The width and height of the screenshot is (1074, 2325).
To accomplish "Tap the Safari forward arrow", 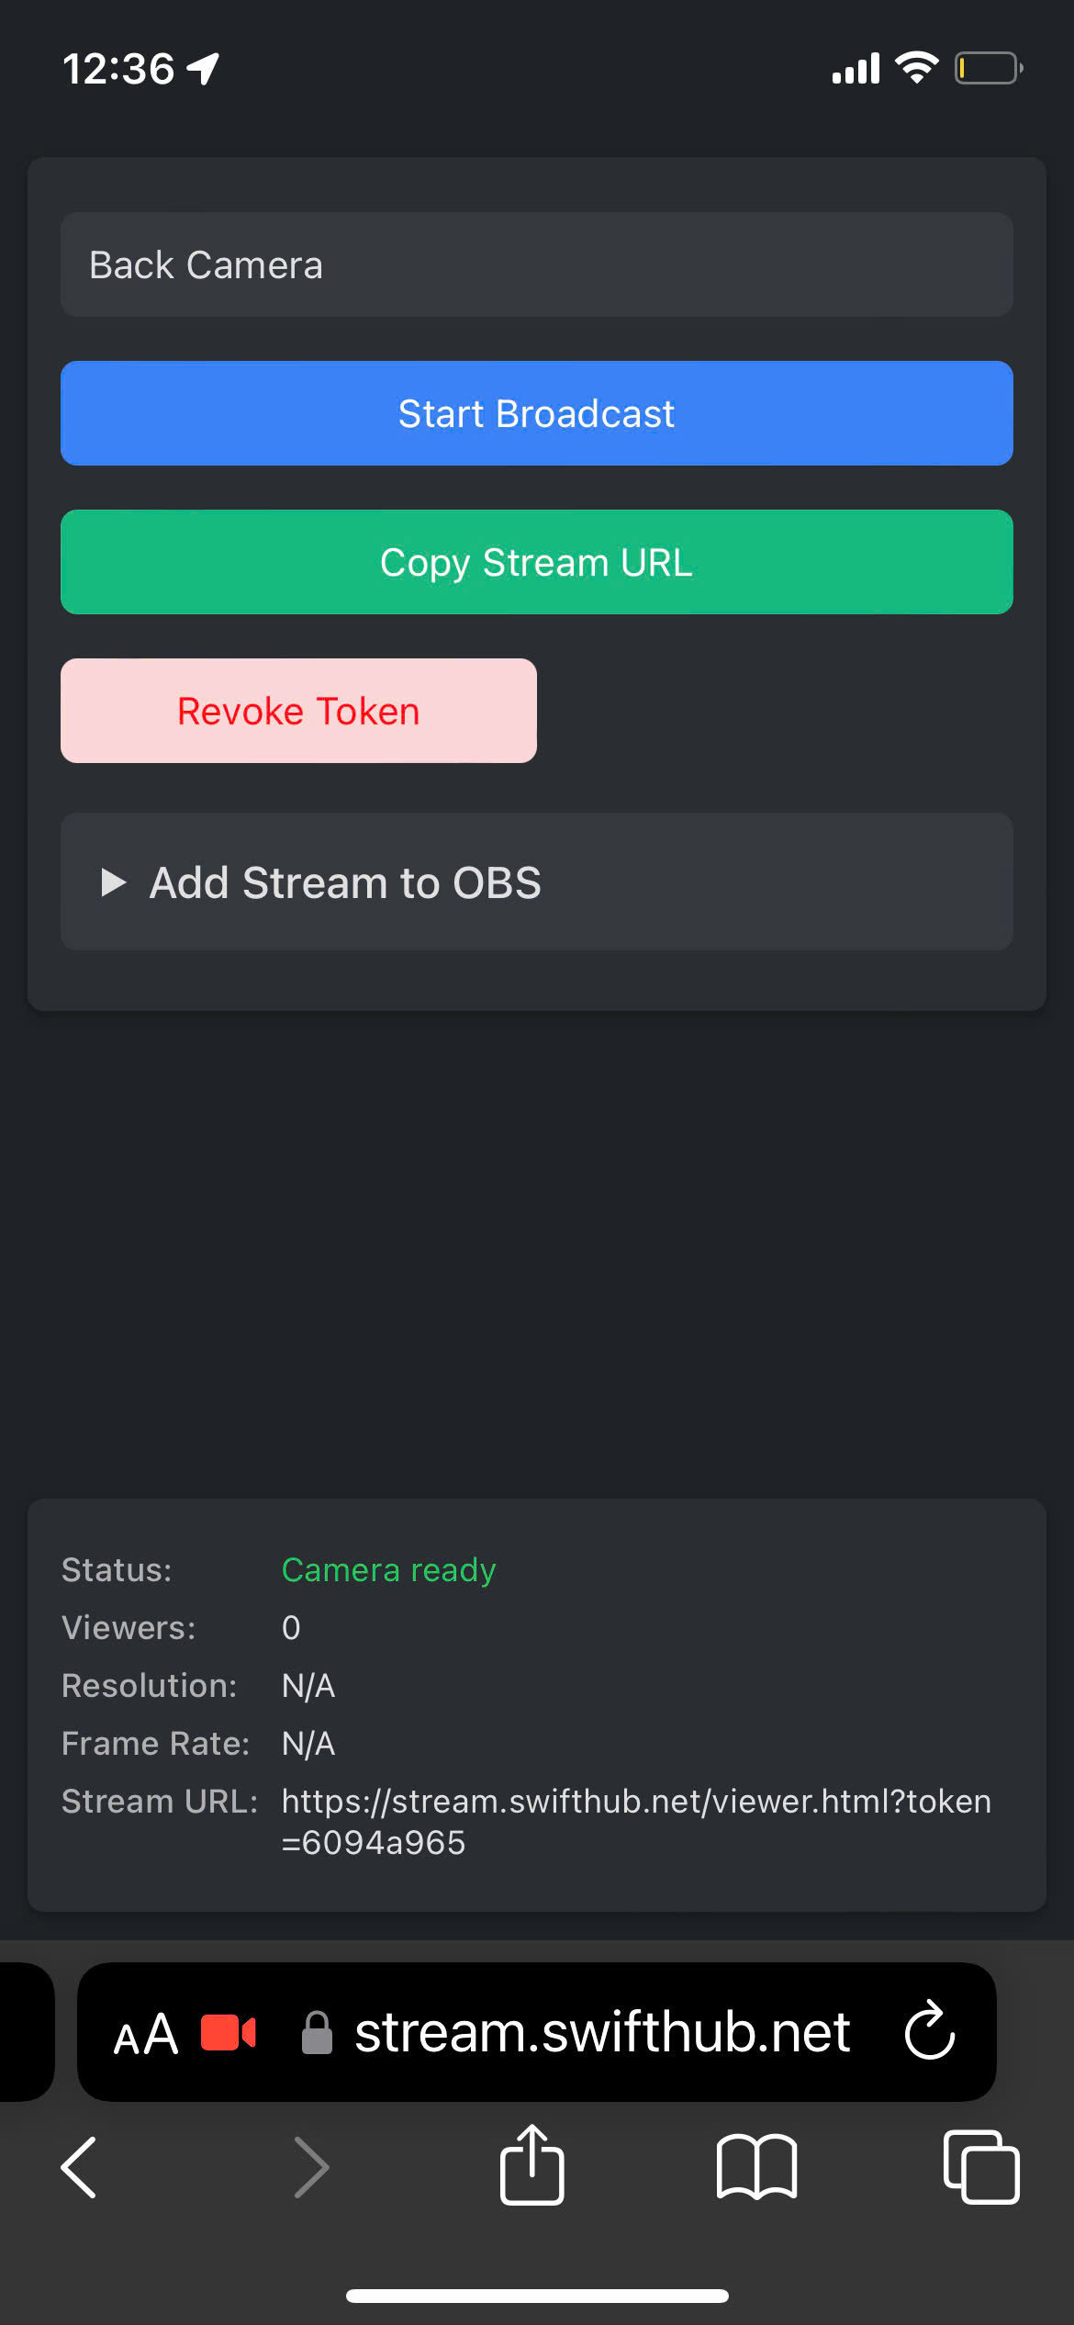I will [311, 2167].
